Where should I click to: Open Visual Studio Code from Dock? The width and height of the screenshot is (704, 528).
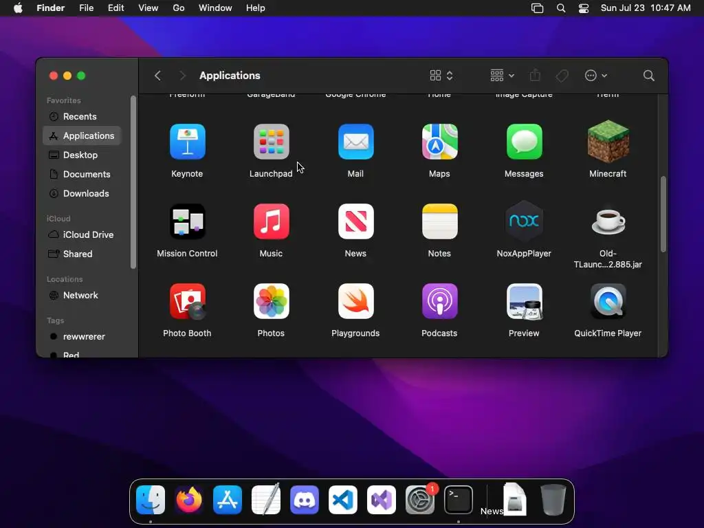tap(343, 499)
